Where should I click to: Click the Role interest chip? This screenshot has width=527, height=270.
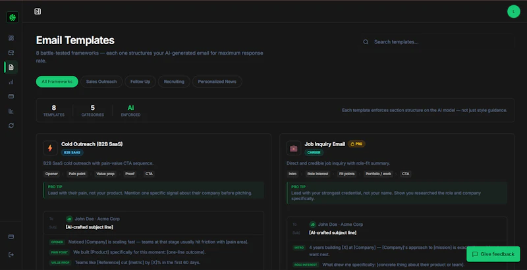[x=318, y=174]
